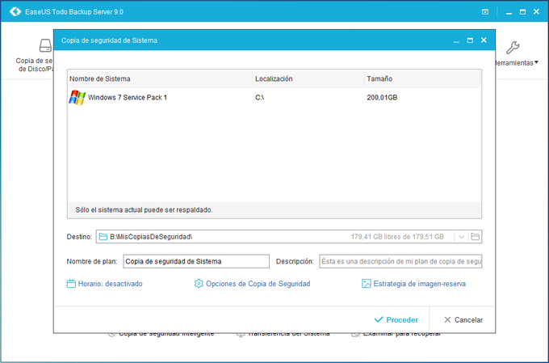Browse destination folder icon button
The height and width of the screenshot is (363, 549).
475,237
